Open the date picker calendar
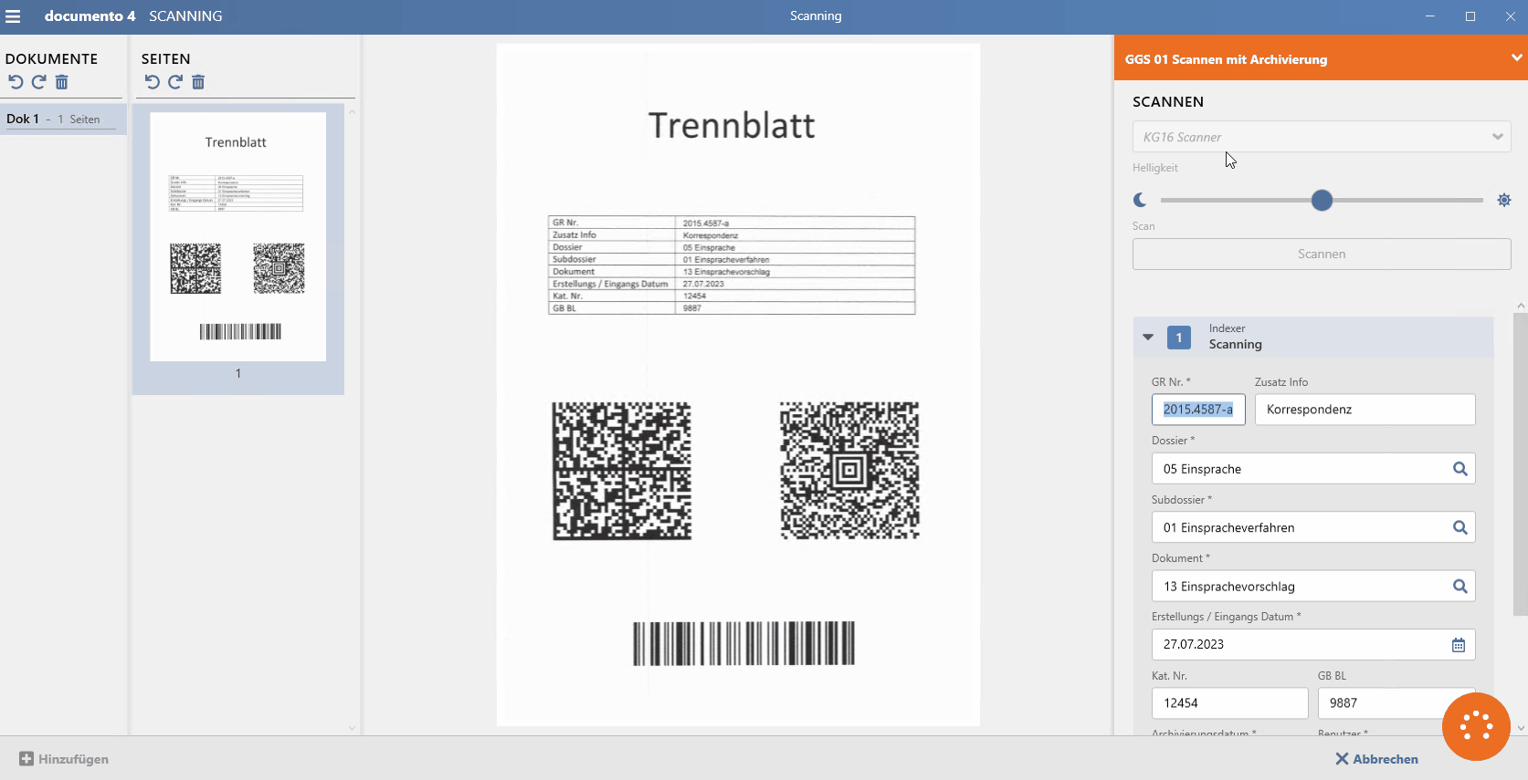Screen dimensions: 1528x780 (1459, 645)
